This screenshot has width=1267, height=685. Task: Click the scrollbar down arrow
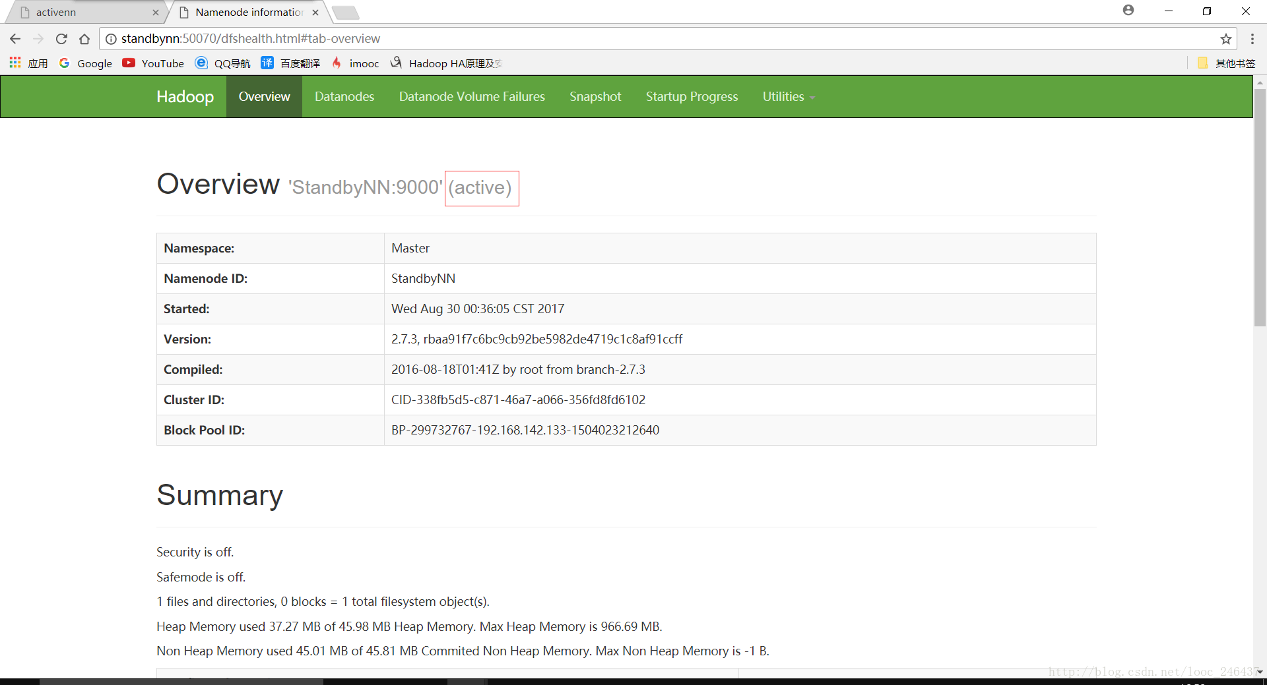pos(1260,672)
